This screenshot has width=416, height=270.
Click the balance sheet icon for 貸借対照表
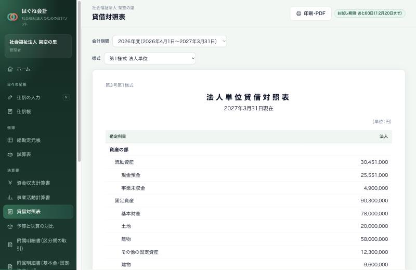[x=10, y=212]
